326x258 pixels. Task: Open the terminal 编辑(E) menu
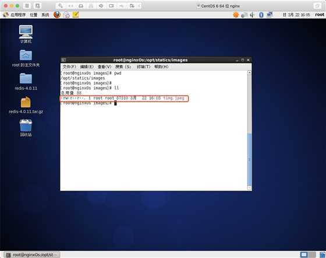pos(87,67)
